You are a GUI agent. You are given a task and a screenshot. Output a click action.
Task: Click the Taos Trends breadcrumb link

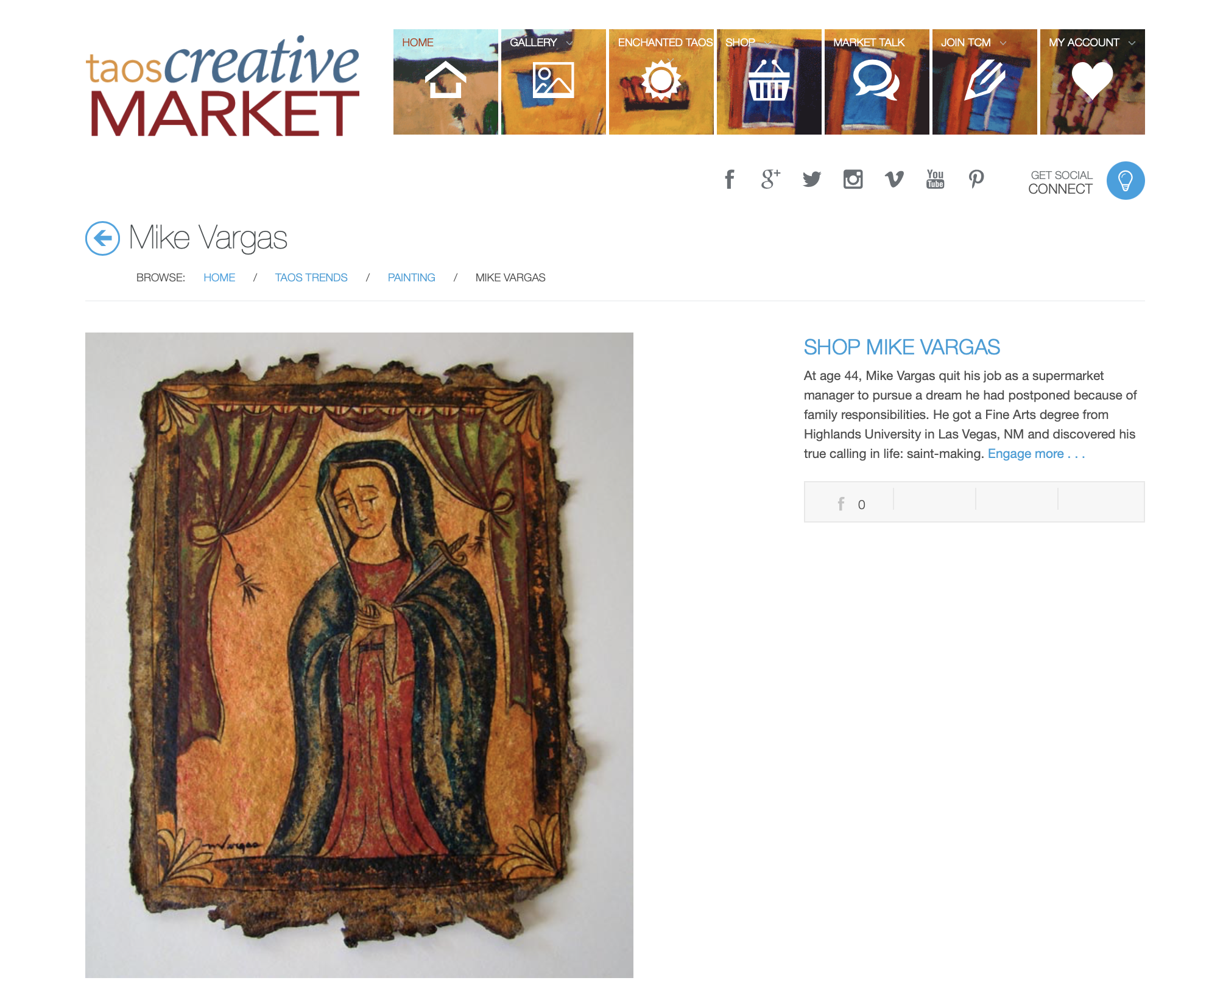(311, 278)
